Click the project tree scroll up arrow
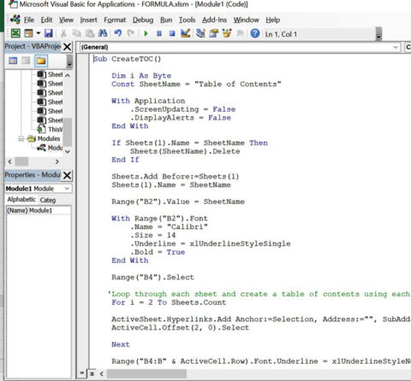Viewport: 411px width, 381px height. click(68, 75)
